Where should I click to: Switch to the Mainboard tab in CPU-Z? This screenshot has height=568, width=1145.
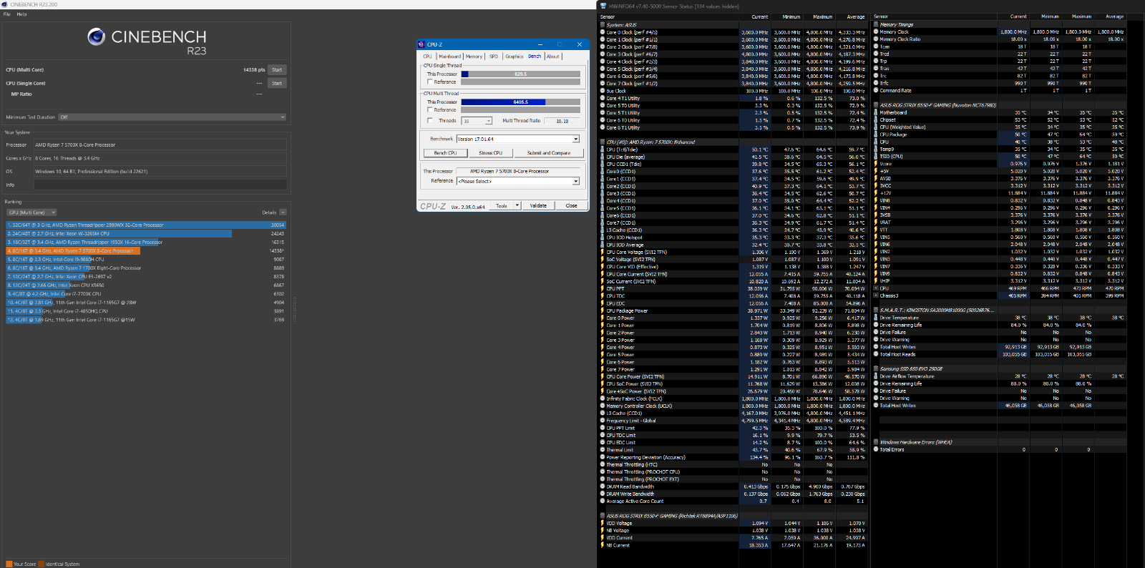pyautogui.click(x=449, y=57)
